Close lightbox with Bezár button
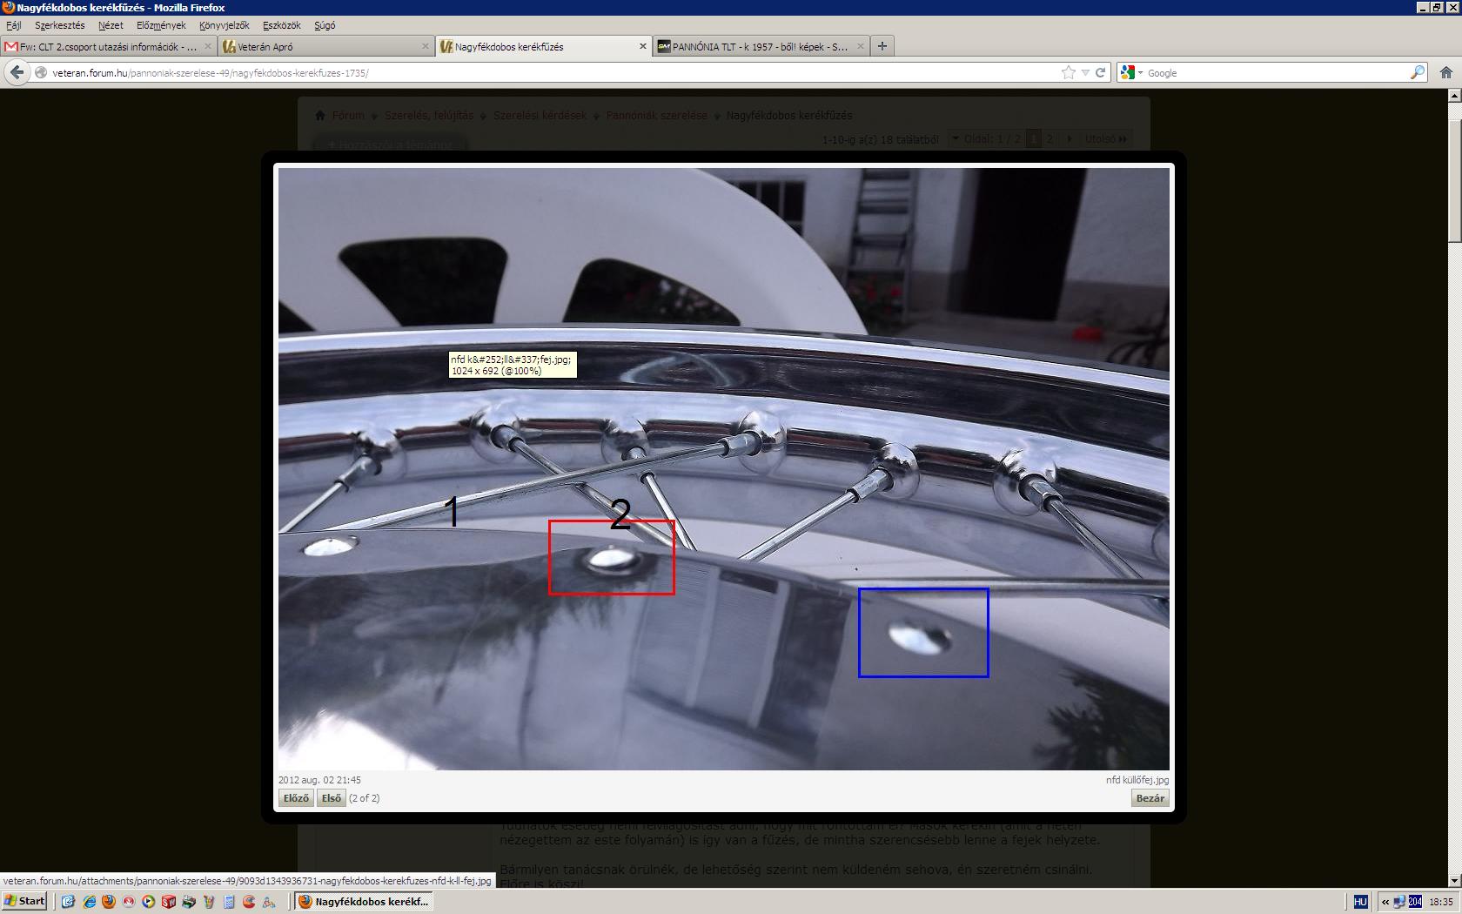The height and width of the screenshot is (914, 1462). click(x=1150, y=798)
